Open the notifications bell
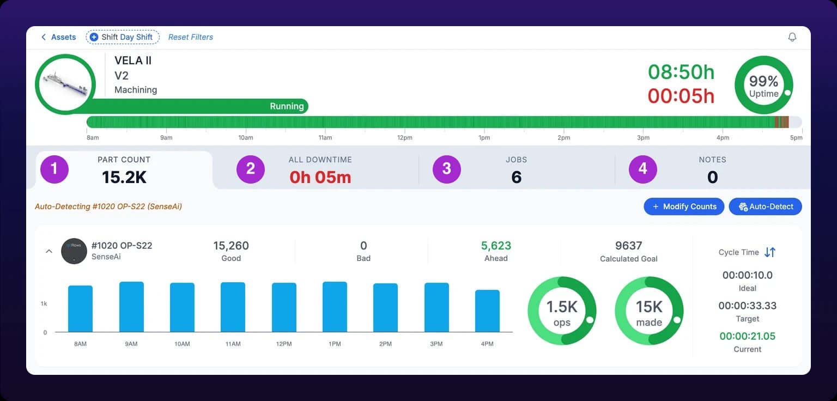Screen dimensions: 837x401 tap(792, 37)
